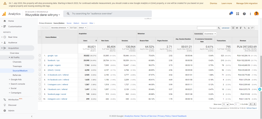Click the Google Analytics logo
The width and height of the screenshot is (262, 119).
4,14
